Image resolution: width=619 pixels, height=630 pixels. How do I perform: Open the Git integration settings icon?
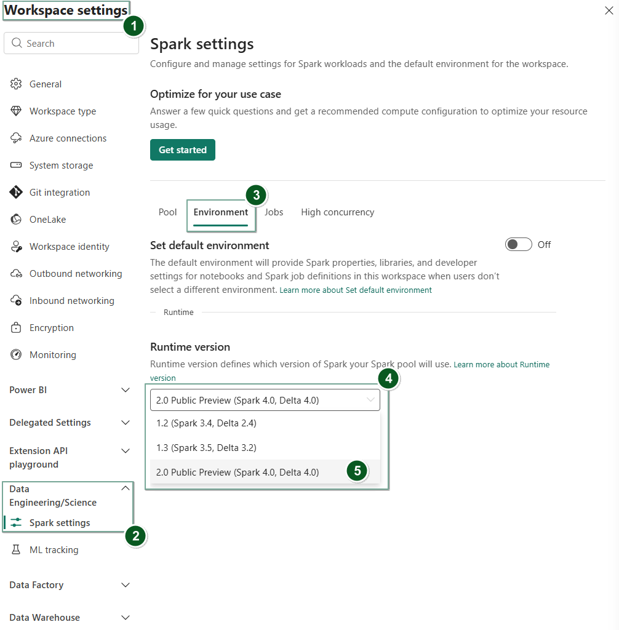click(x=14, y=192)
